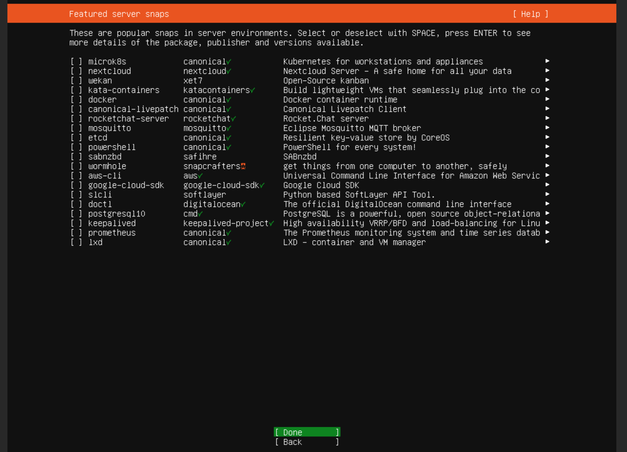
Task: Expand the lxd snap details arrow
Action: coord(547,241)
